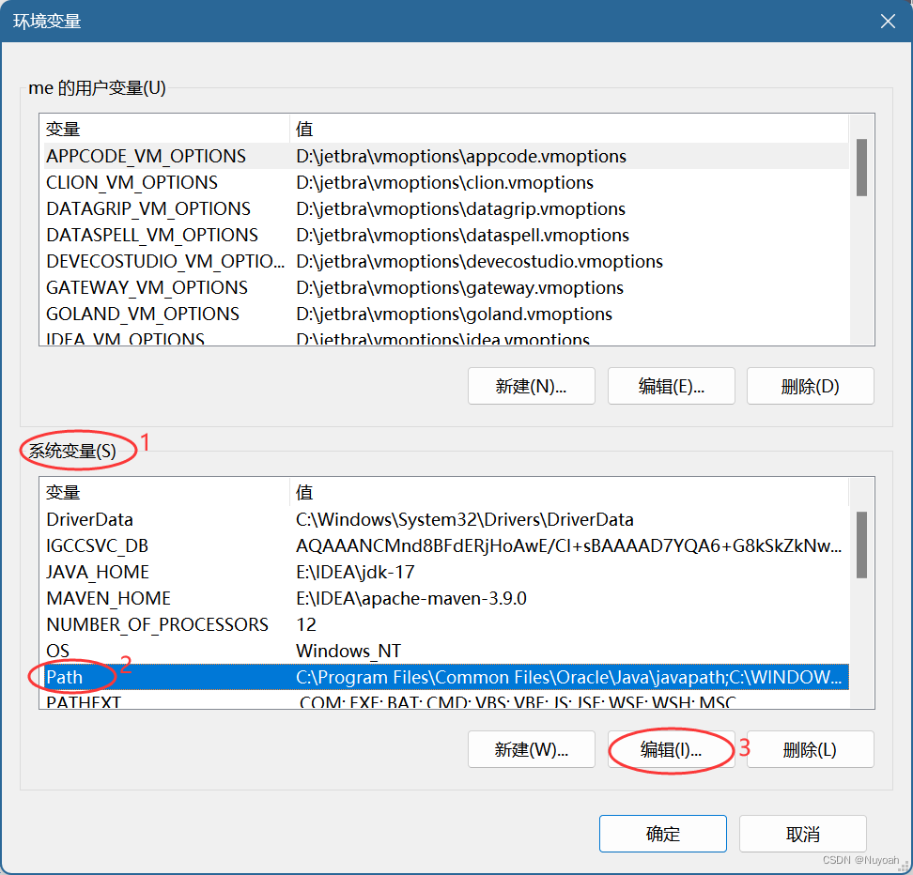The width and height of the screenshot is (913, 875).
Task: Click 编辑(E) to edit a user variable
Action: (x=671, y=386)
